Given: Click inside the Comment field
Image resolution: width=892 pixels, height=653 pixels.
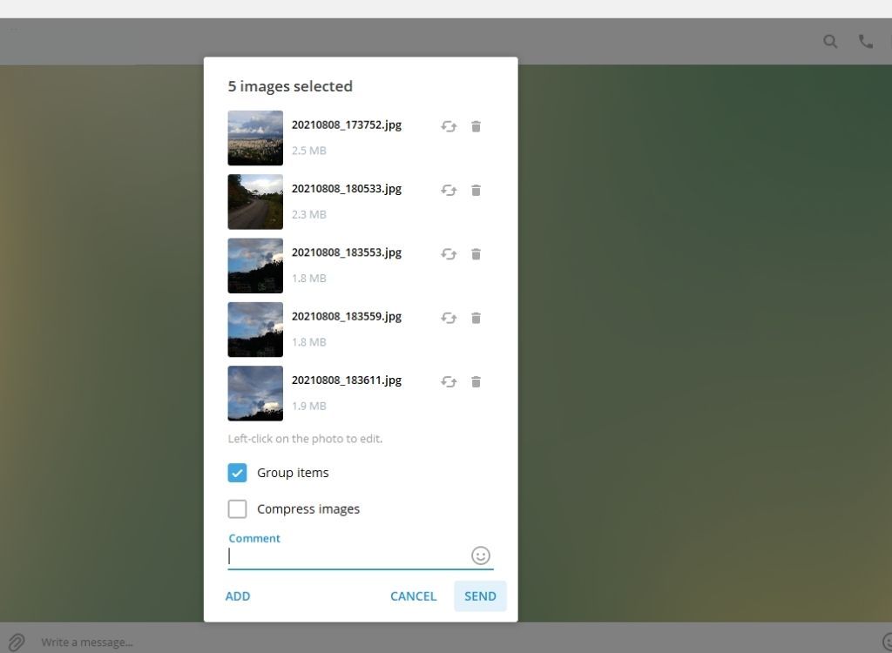Looking at the screenshot, I should [348, 555].
